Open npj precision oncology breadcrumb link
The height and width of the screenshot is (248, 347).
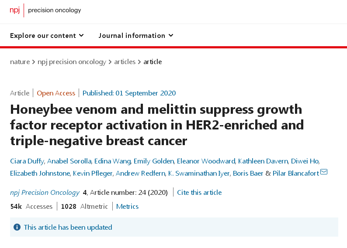(x=72, y=62)
